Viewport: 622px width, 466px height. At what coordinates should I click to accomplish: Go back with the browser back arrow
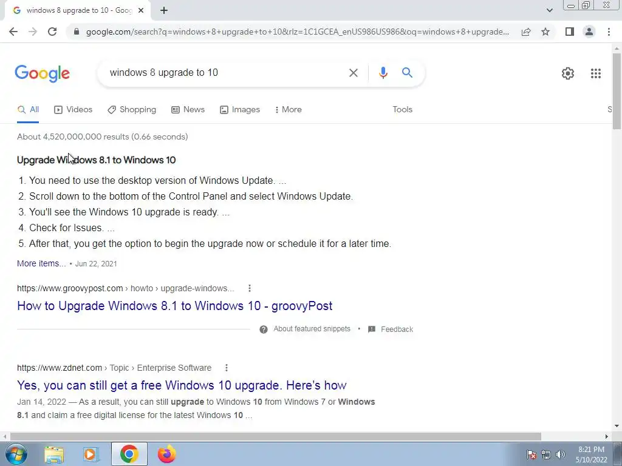[13, 32]
